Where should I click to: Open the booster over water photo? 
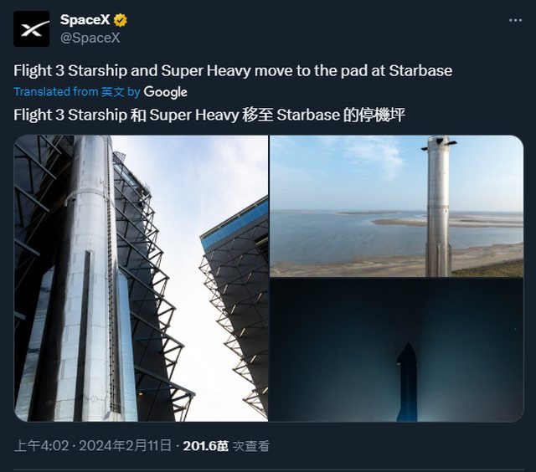(x=396, y=206)
